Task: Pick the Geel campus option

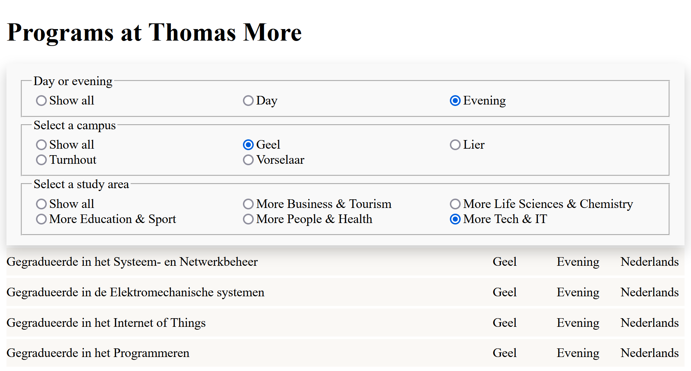Action: pyautogui.click(x=248, y=145)
